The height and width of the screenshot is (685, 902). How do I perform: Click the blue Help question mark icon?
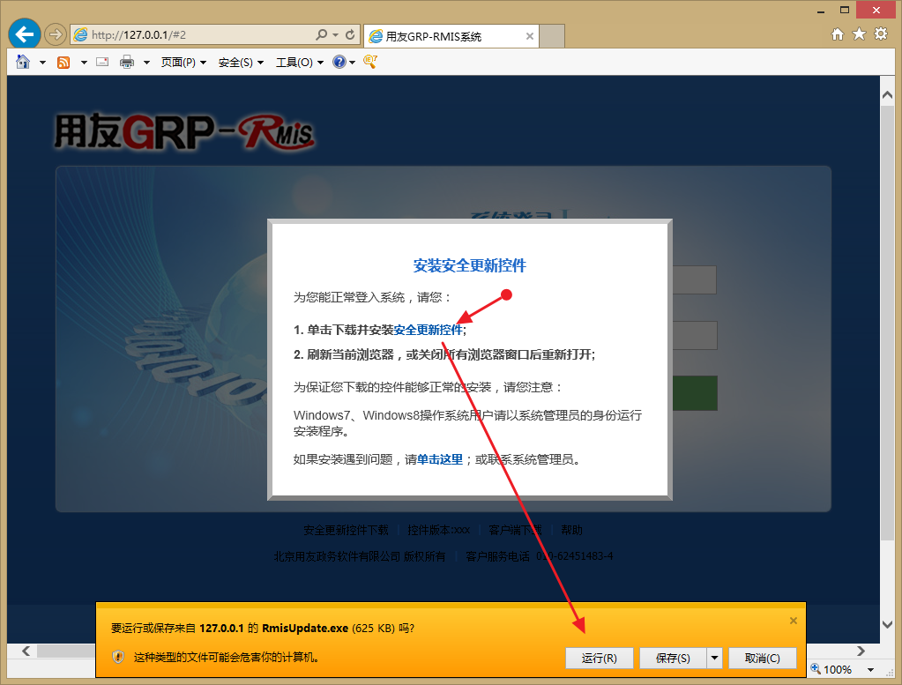[339, 62]
